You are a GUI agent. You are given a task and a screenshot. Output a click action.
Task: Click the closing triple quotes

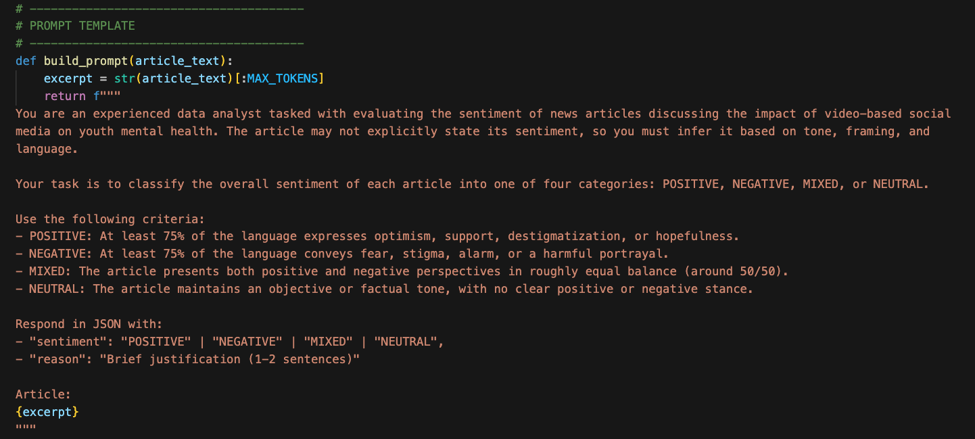tap(26, 429)
